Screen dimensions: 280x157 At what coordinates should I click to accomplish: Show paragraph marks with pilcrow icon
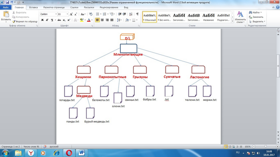tap(137, 14)
